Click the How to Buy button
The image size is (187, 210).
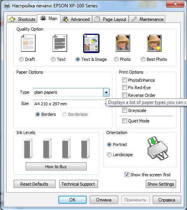pos(56,167)
